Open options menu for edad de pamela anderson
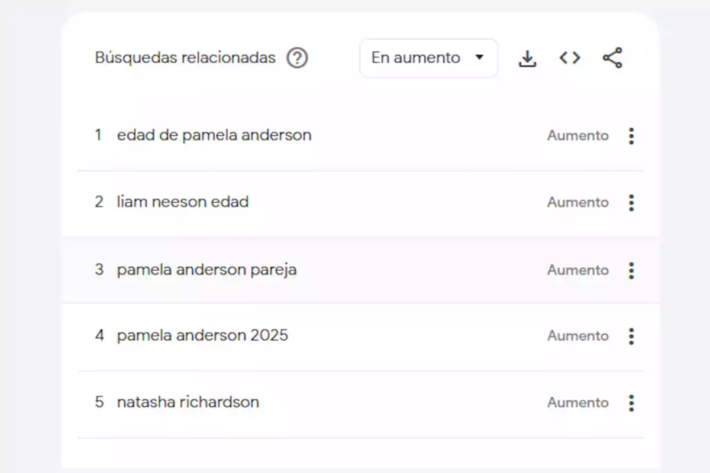The image size is (710, 473). point(631,136)
